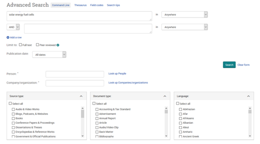Open Search tips
260x144 pixels.
(x=113, y=5)
